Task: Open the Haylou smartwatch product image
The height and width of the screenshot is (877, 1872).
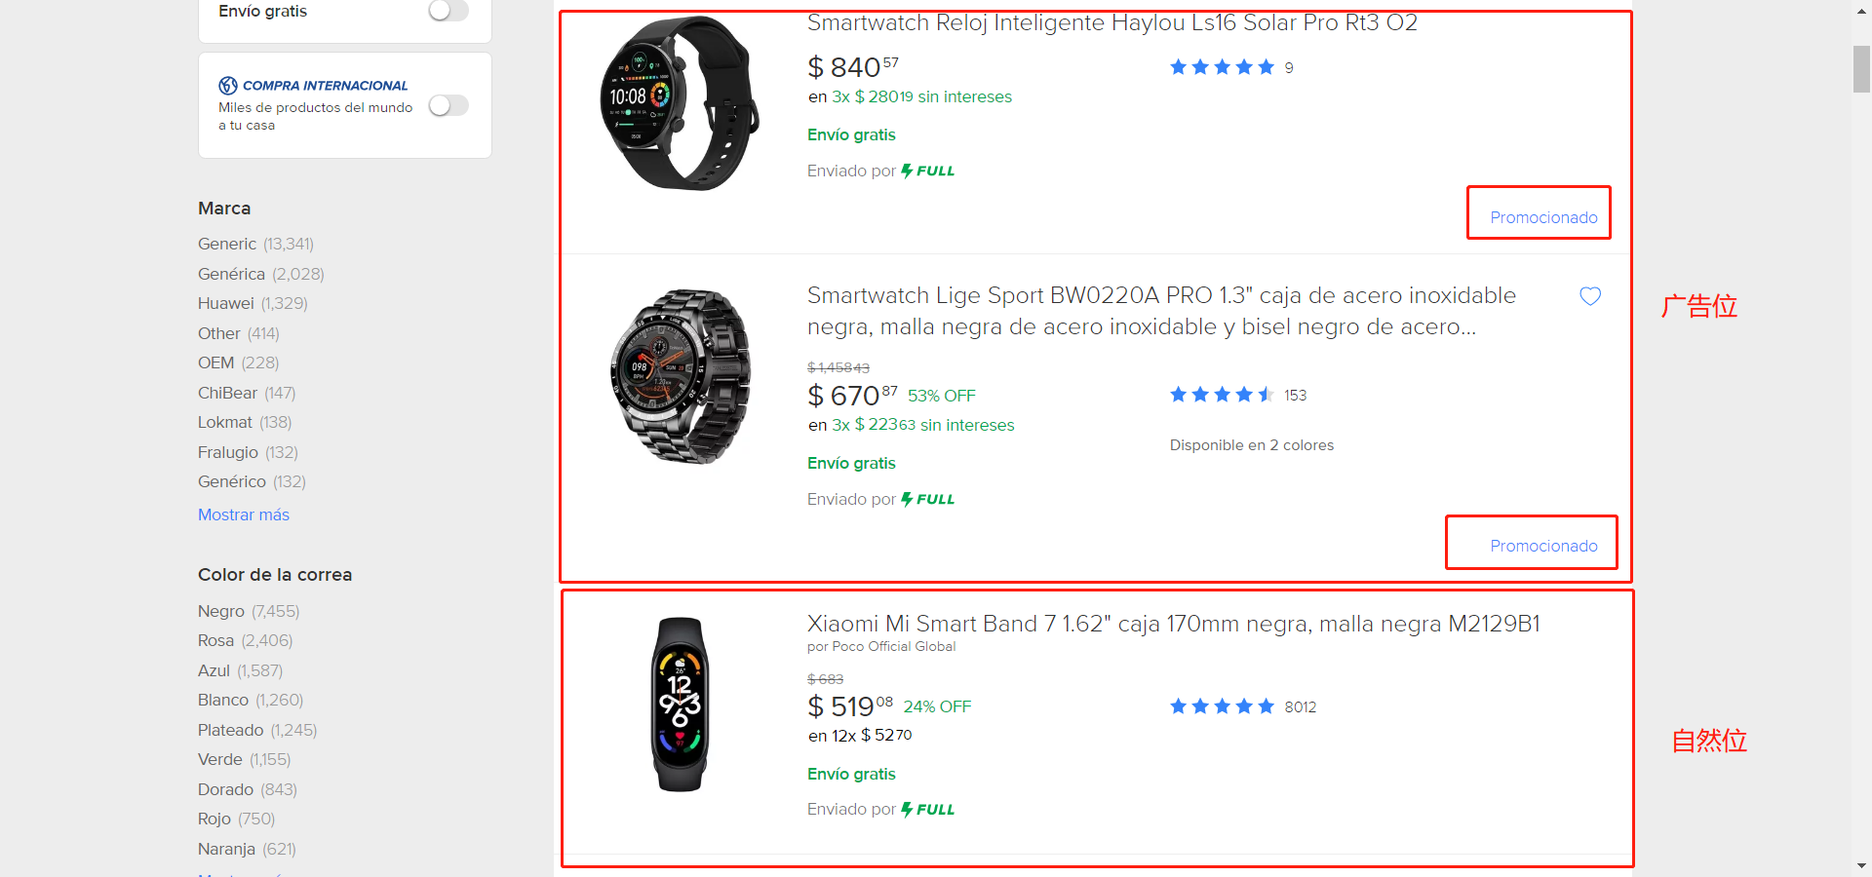Action: [x=680, y=105]
